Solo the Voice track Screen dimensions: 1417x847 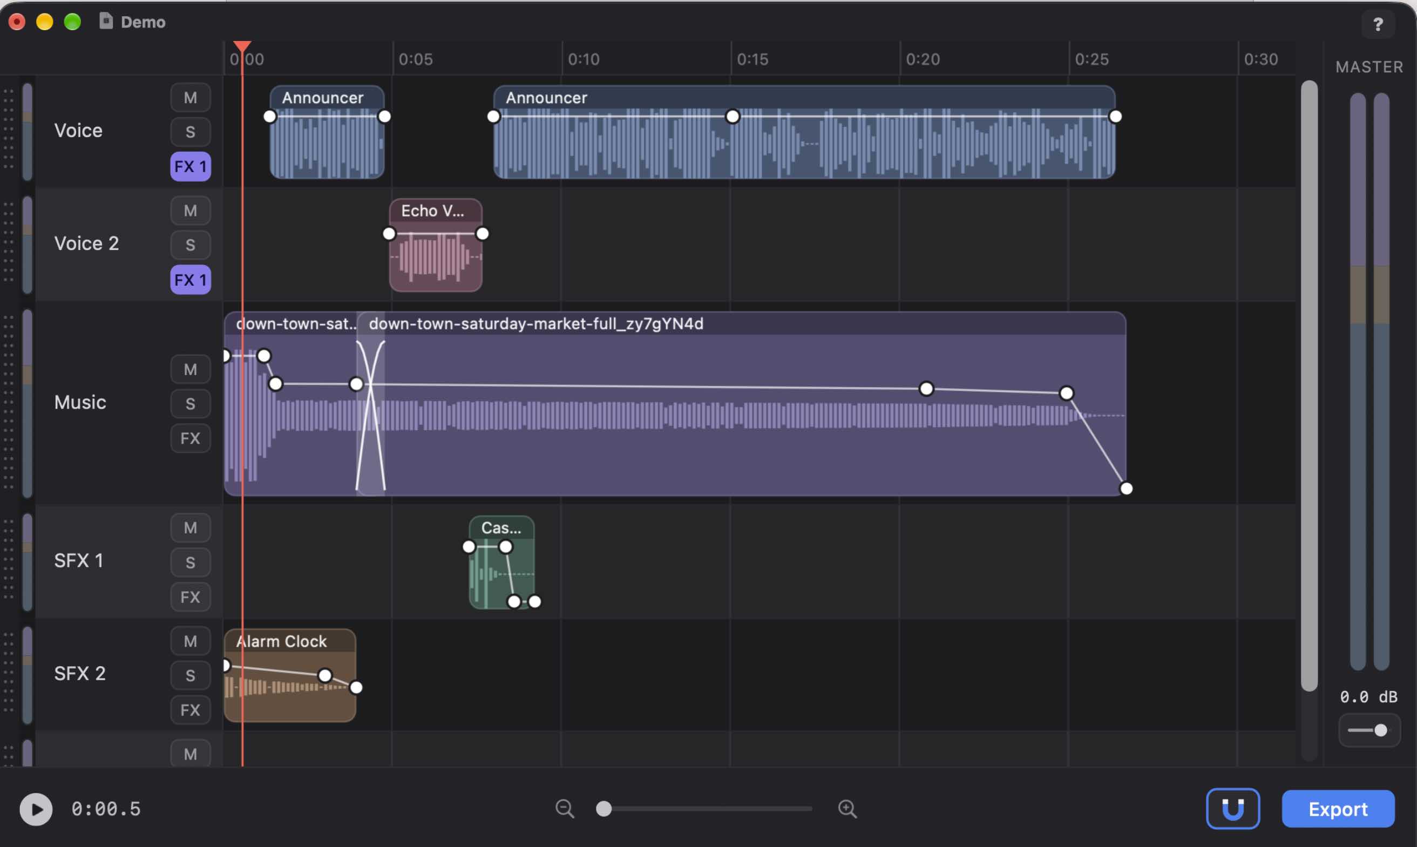click(x=190, y=132)
